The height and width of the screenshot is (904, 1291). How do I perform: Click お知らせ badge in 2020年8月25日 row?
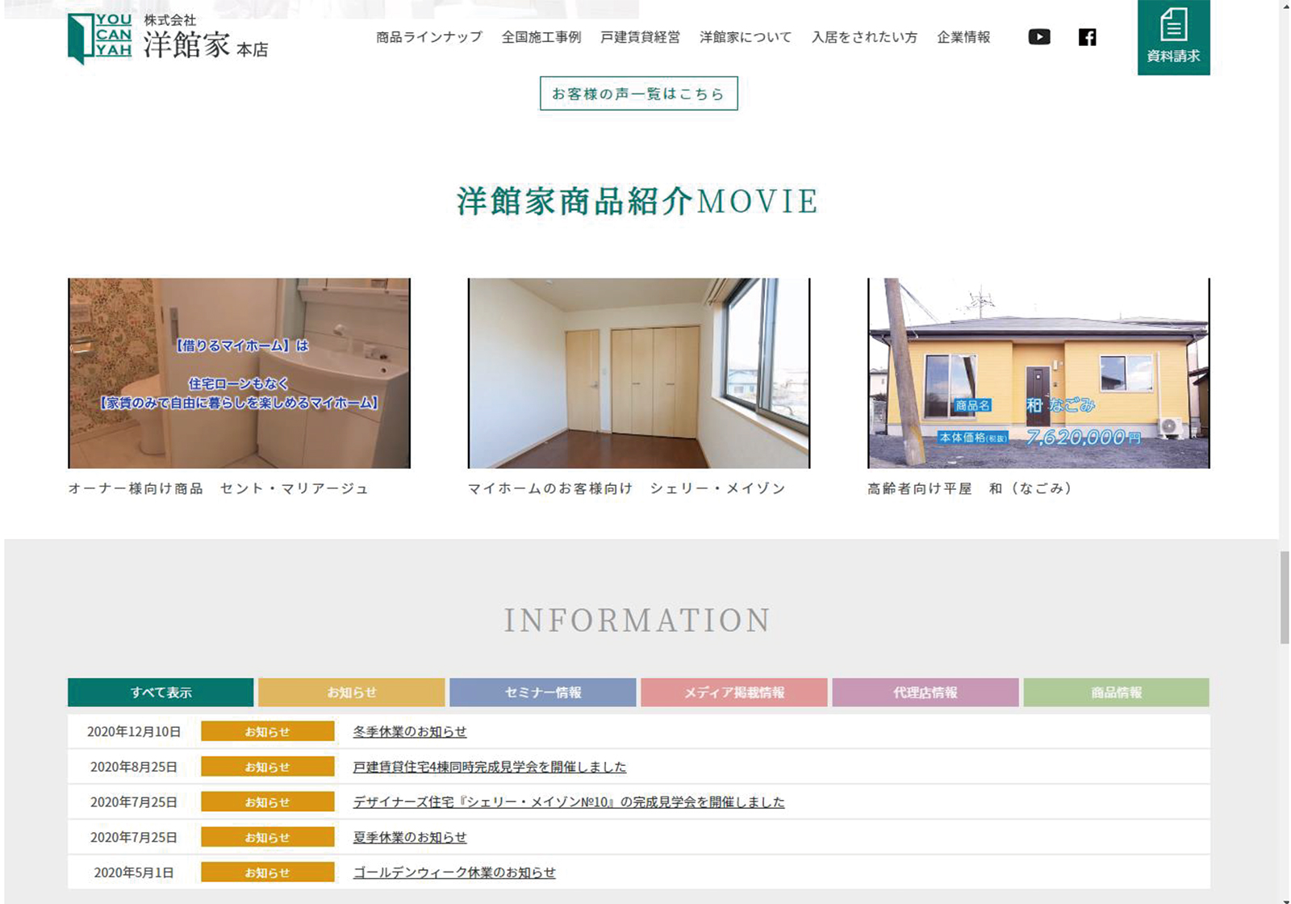268,767
